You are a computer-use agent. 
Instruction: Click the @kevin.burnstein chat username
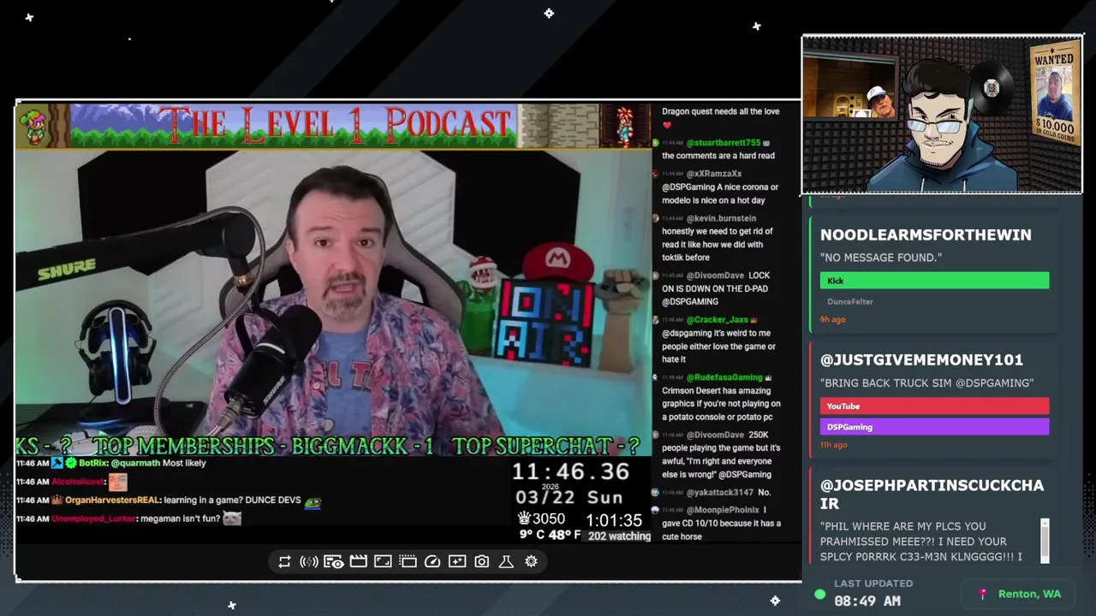click(721, 218)
